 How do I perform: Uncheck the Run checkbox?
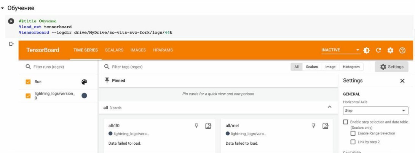point(28,82)
